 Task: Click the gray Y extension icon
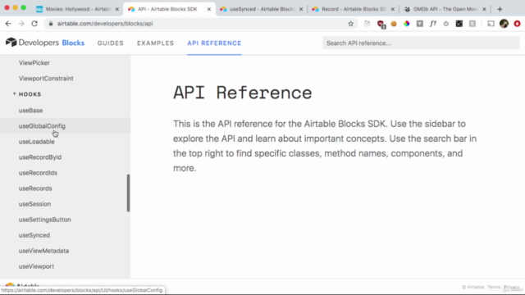coord(419,24)
